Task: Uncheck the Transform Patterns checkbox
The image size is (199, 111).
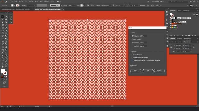Action: pyautogui.click(x=147, y=60)
